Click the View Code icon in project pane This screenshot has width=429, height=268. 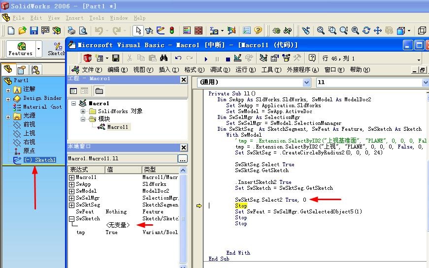(x=73, y=91)
